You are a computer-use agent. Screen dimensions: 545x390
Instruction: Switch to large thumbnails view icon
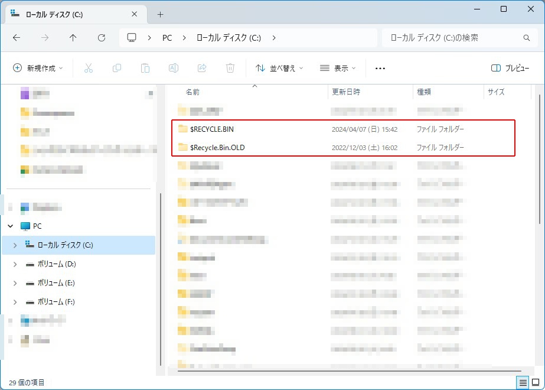(536, 382)
